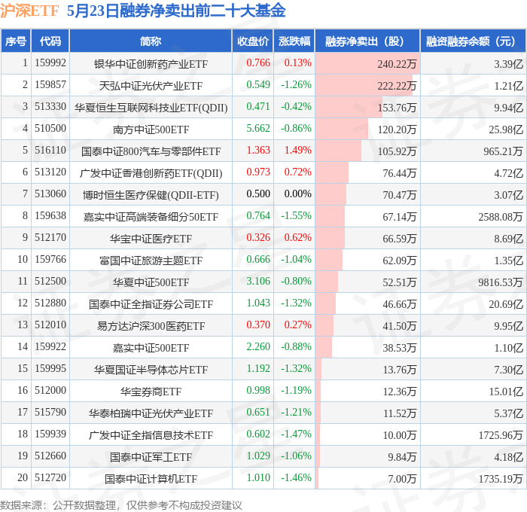Select 国泰中证800汽车与零部件ETF
Screen dimensions: 527x512
151,151
